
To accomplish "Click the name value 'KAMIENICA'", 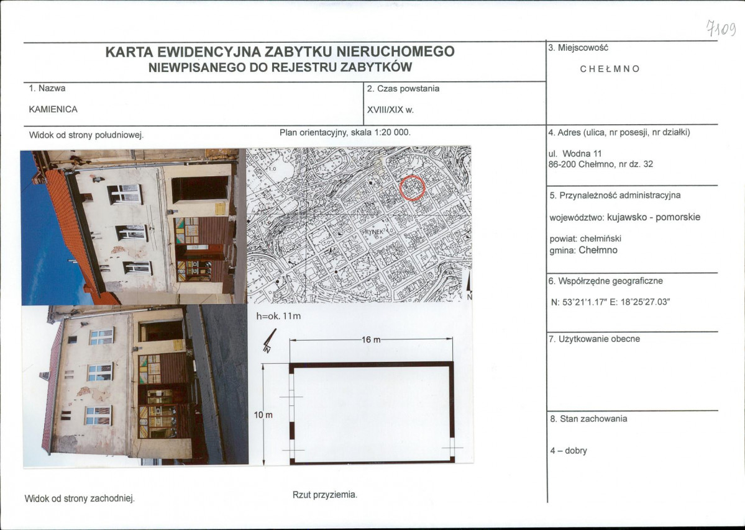I will 53,109.
